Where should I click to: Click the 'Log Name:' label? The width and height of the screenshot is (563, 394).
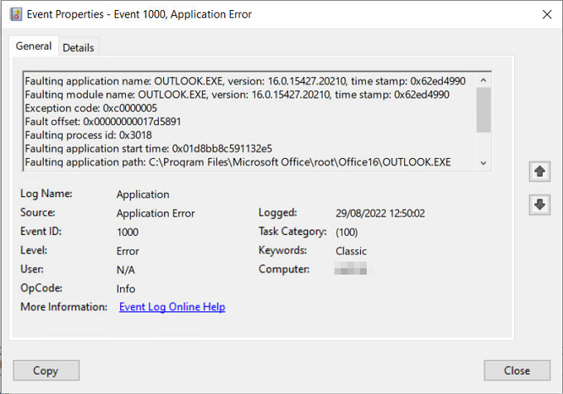pyautogui.click(x=46, y=194)
